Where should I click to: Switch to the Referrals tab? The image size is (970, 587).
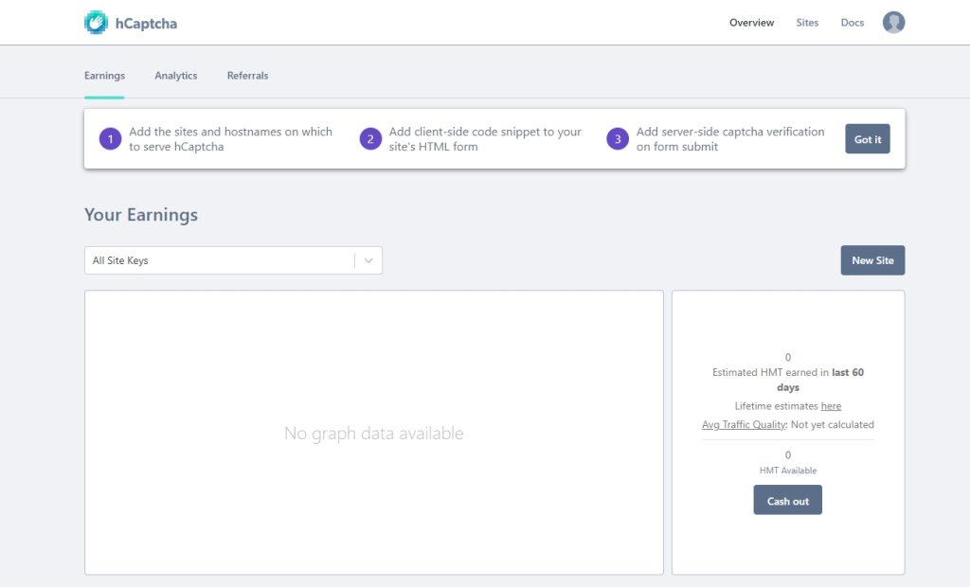pyautogui.click(x=246, y=75)
